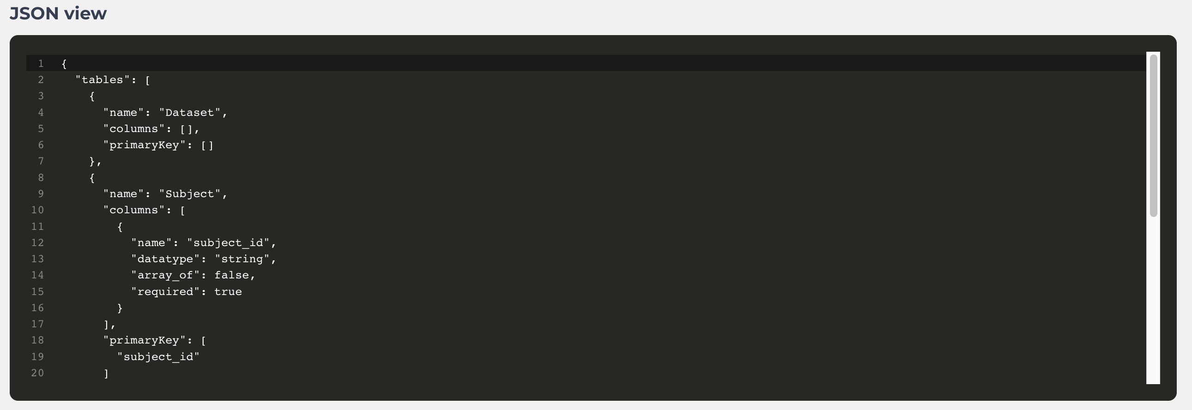Click the JSON view heading
The width and height of the screenshot is (1192, 410).
pos(58,13)
